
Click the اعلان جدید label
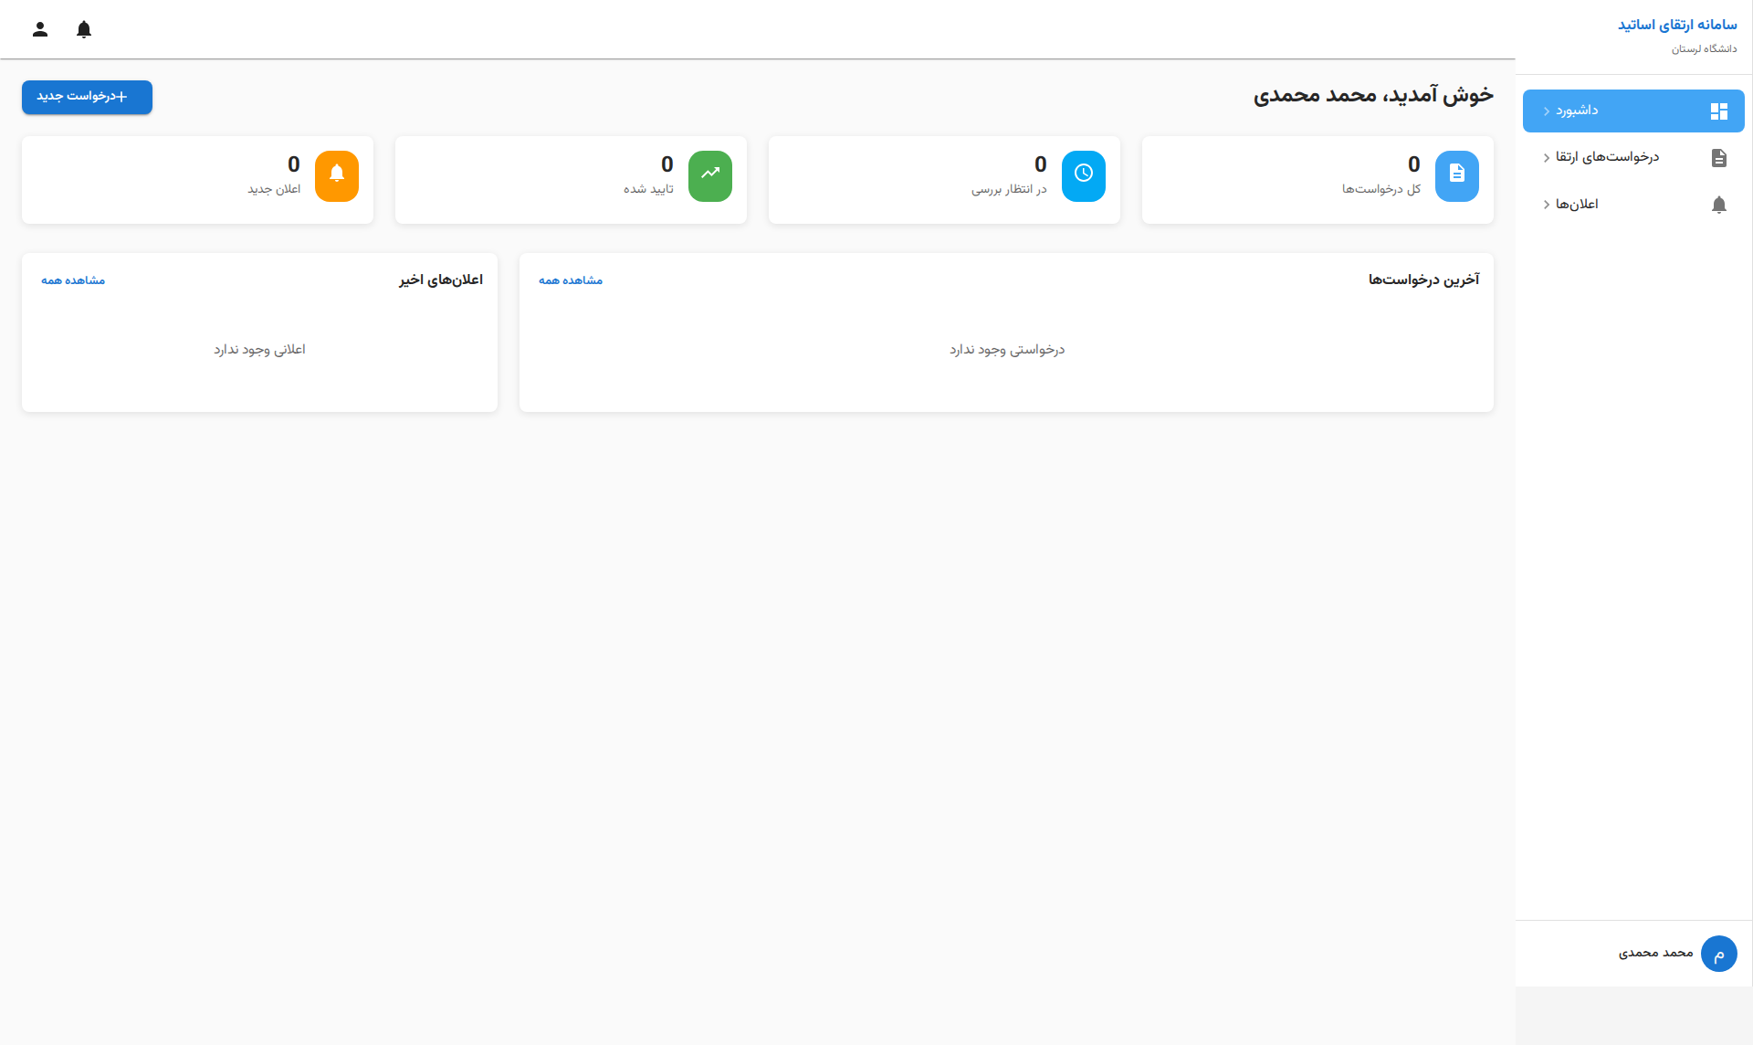pos(274,189)
